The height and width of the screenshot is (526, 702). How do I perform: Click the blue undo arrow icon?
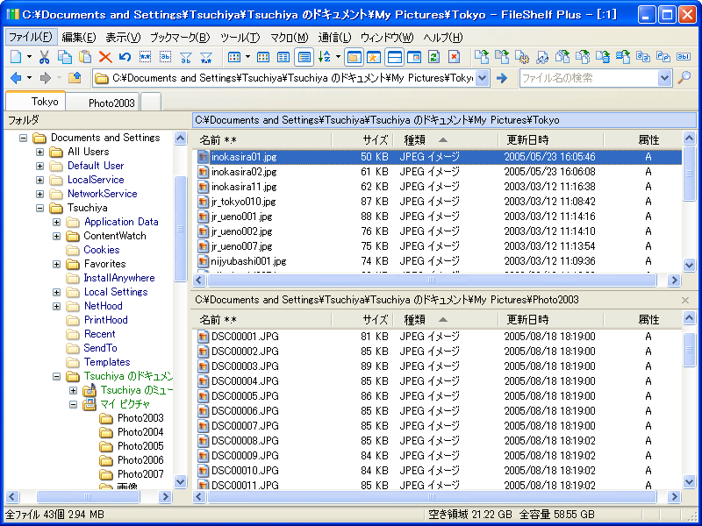pos(125,57)
